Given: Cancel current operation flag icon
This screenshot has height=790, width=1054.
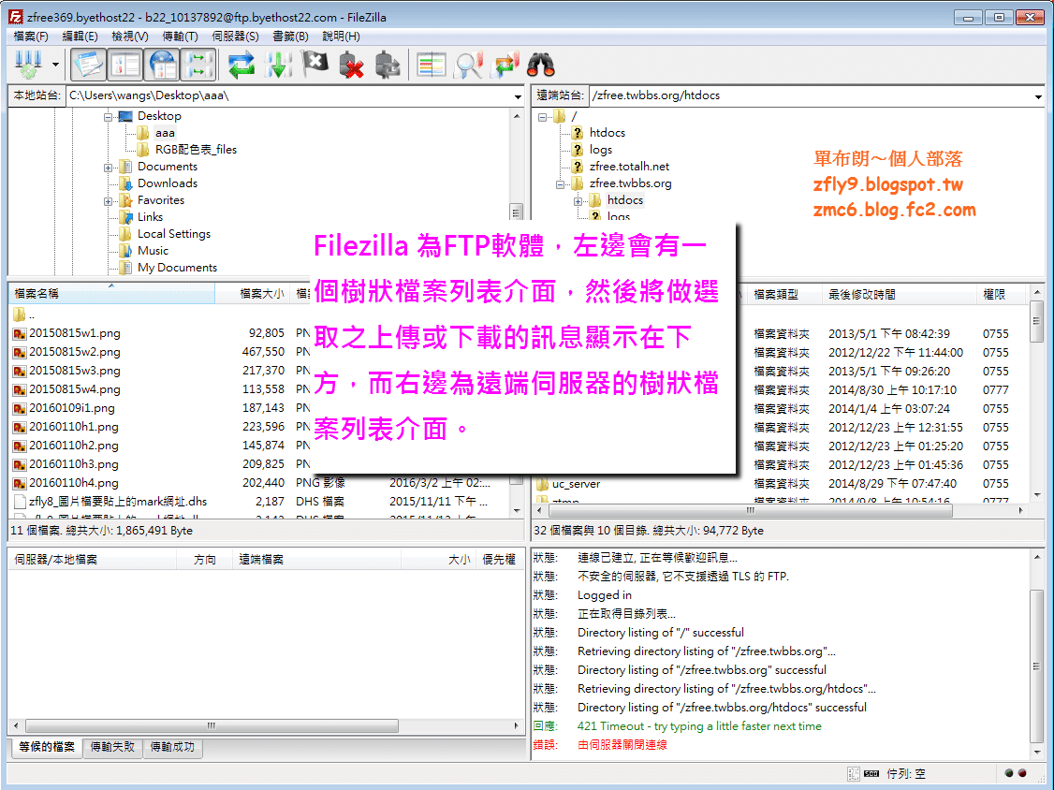Looking at the screenshot, I should [x=315, y=66].
